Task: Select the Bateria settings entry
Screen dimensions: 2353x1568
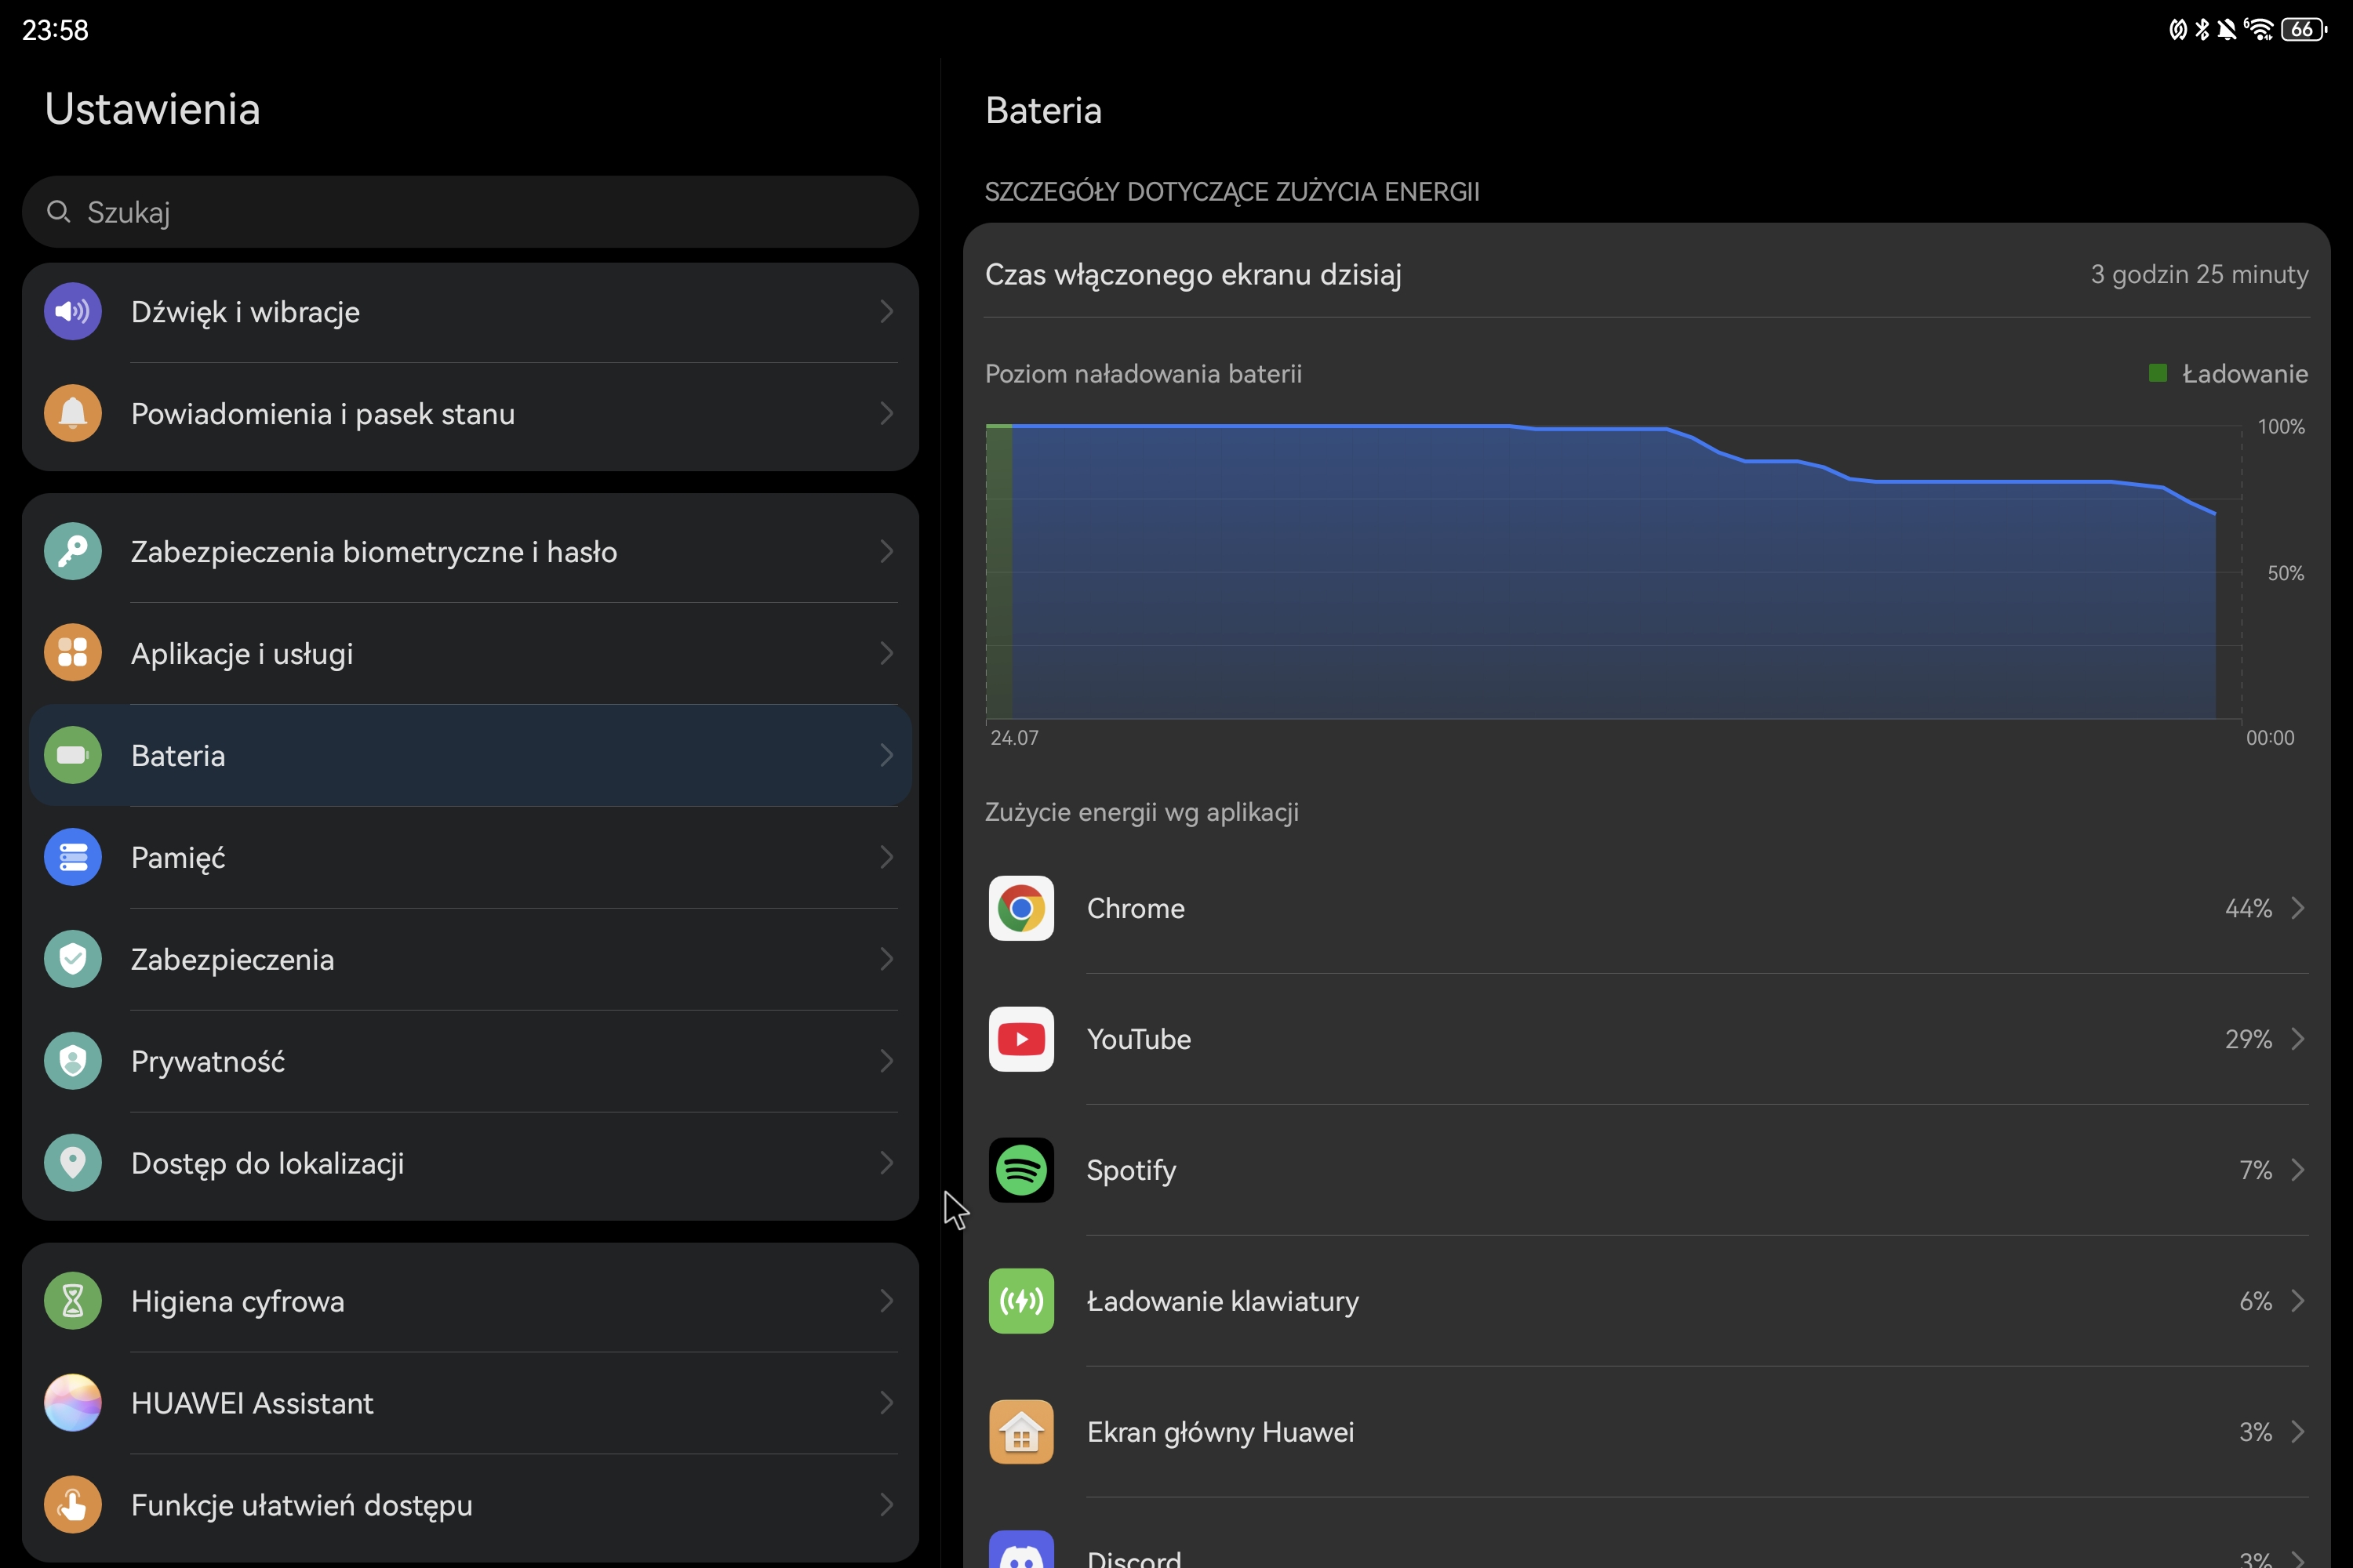Action: click(x=470, y=755)
